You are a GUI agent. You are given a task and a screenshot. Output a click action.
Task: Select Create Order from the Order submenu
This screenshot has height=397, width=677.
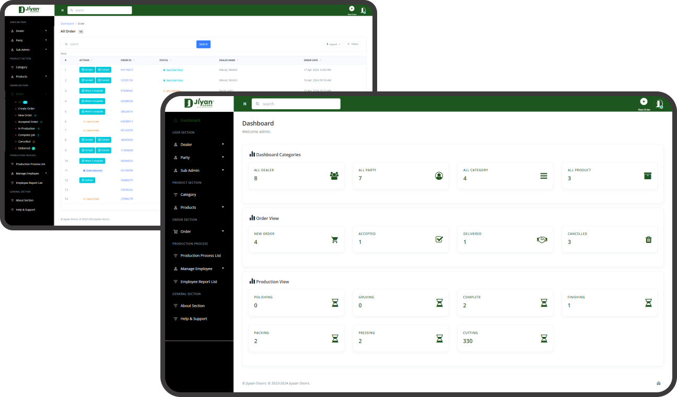pyautogui.click(x=26, y=109)
